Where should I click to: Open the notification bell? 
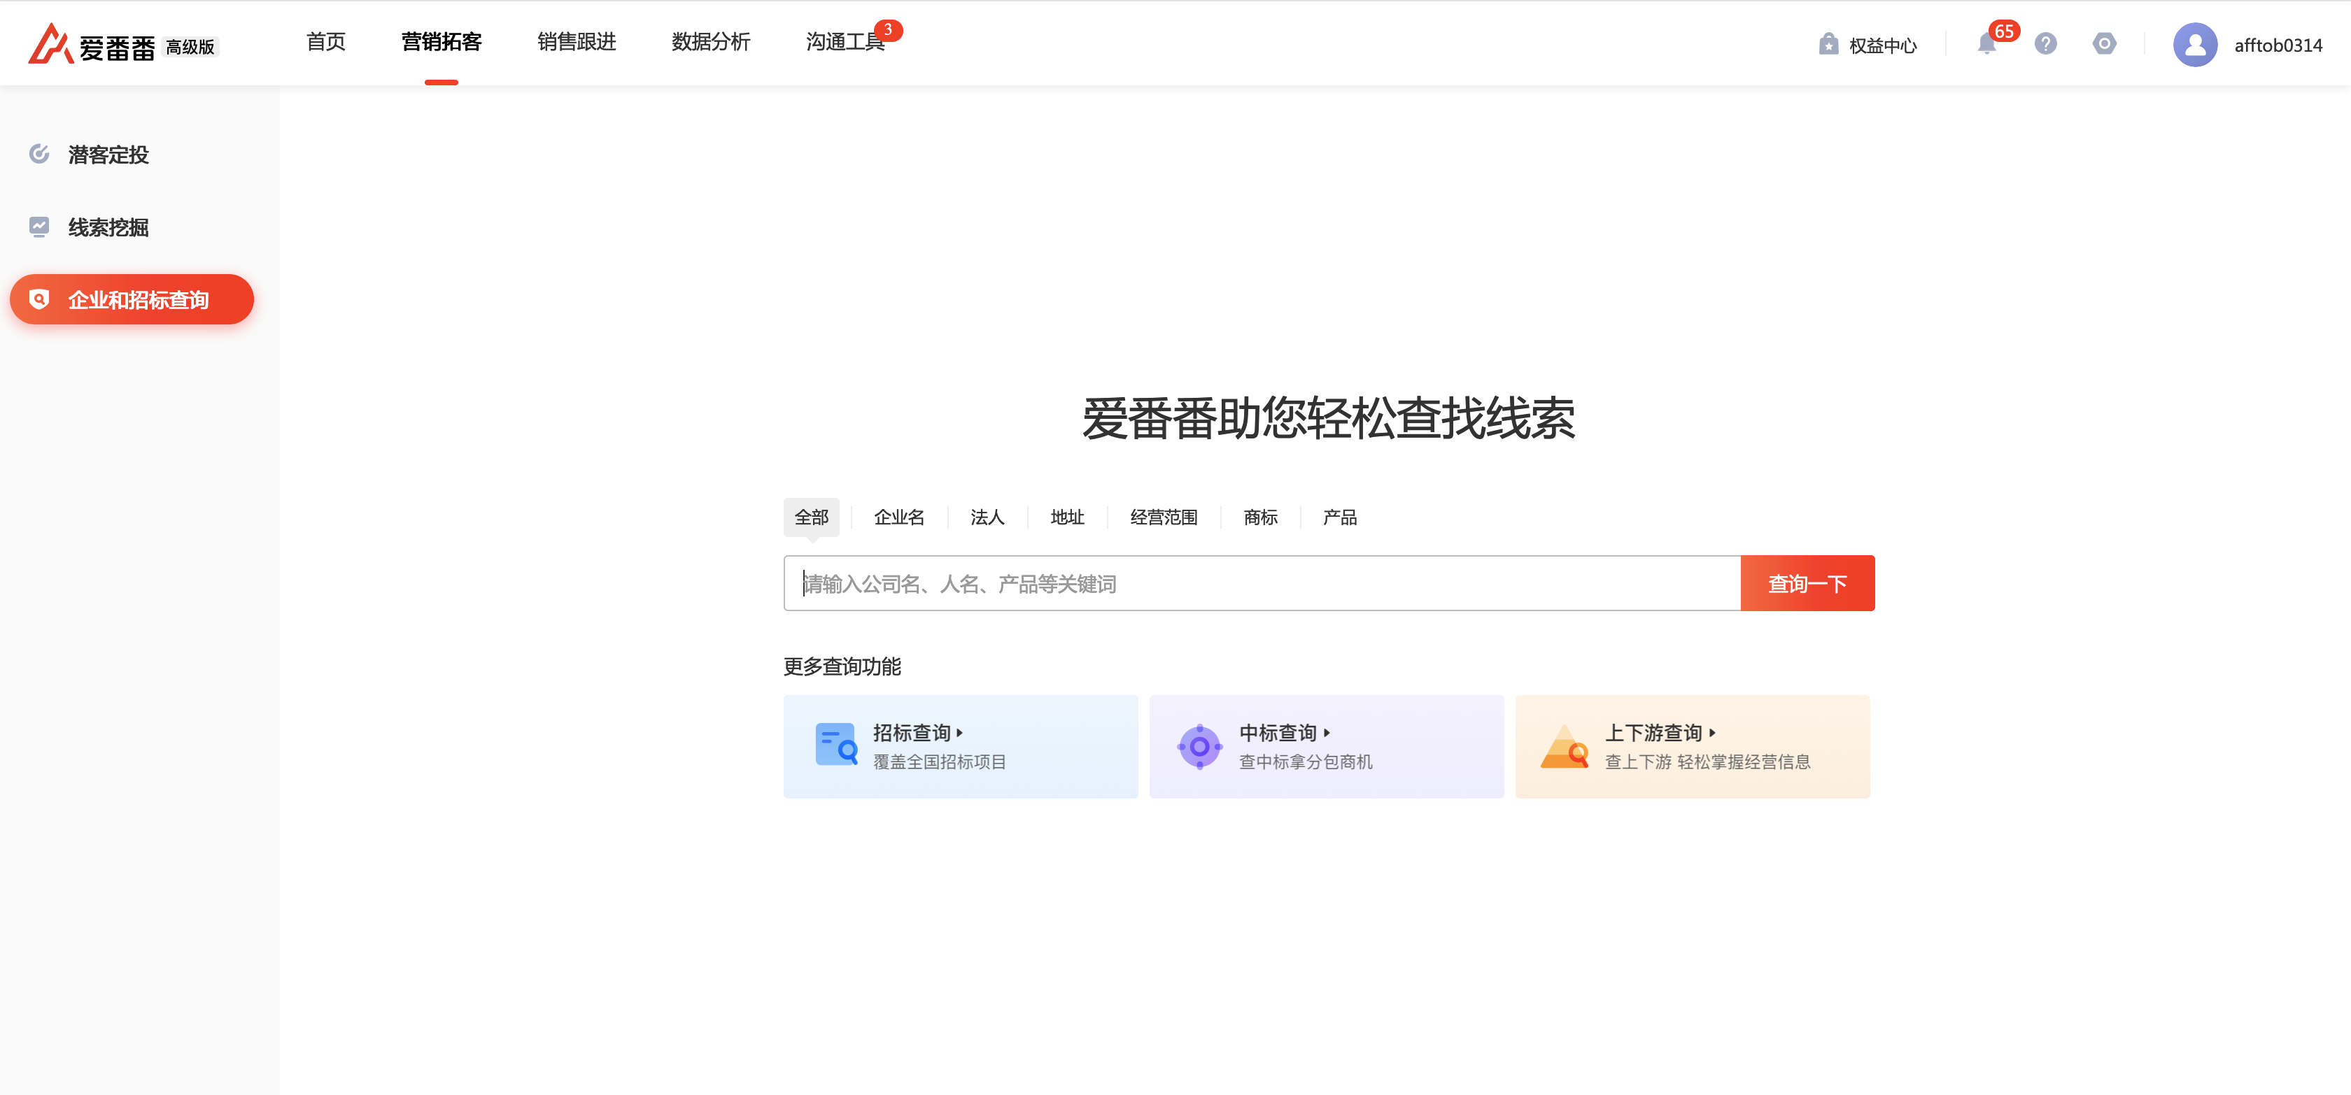pos(1986,44)
